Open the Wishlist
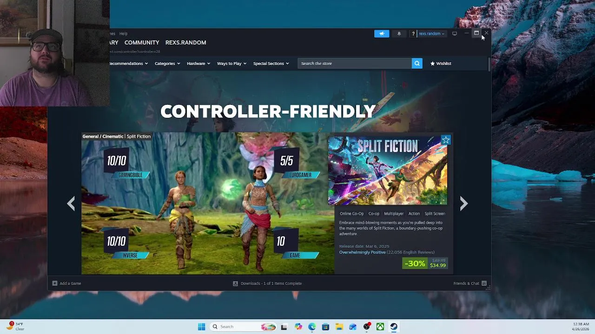 [441, 64]
